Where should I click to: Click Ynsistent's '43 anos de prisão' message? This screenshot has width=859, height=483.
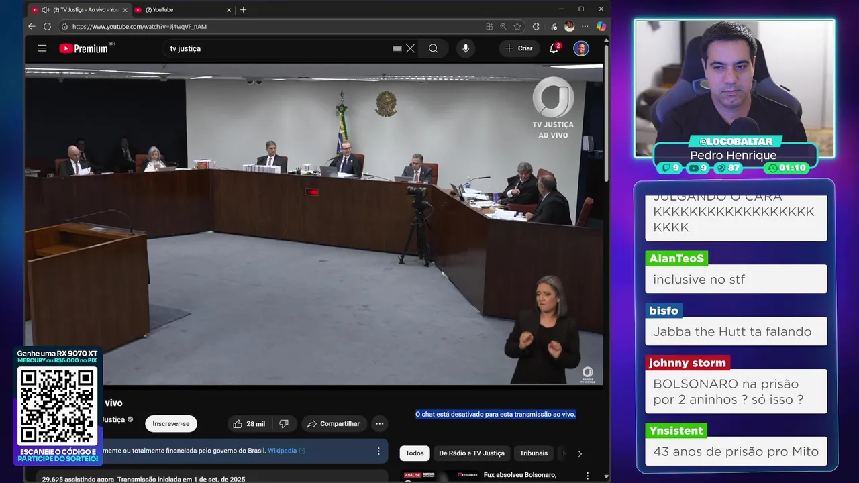(736, 451)
